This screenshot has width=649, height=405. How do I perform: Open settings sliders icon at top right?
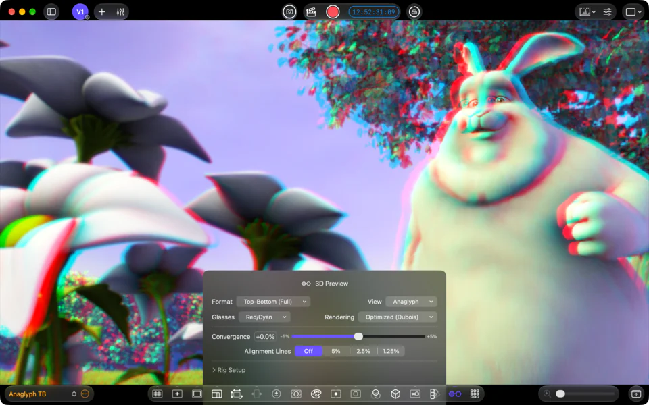pyautogui.click(x=607, y=11)
